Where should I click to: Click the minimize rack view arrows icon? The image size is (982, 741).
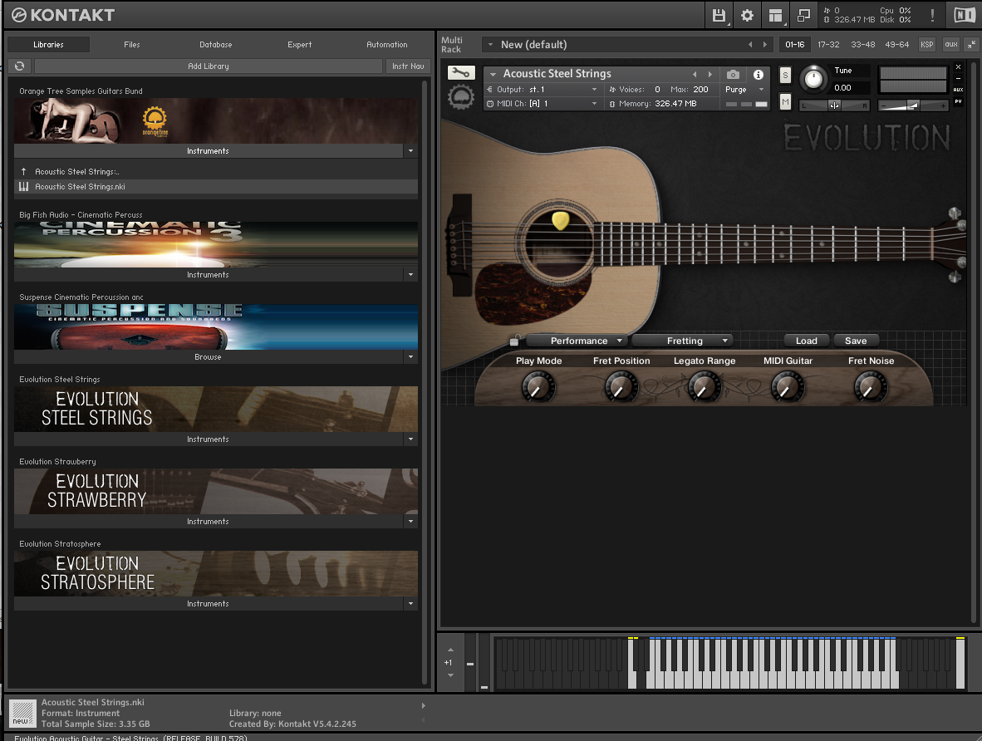(970, 45)
